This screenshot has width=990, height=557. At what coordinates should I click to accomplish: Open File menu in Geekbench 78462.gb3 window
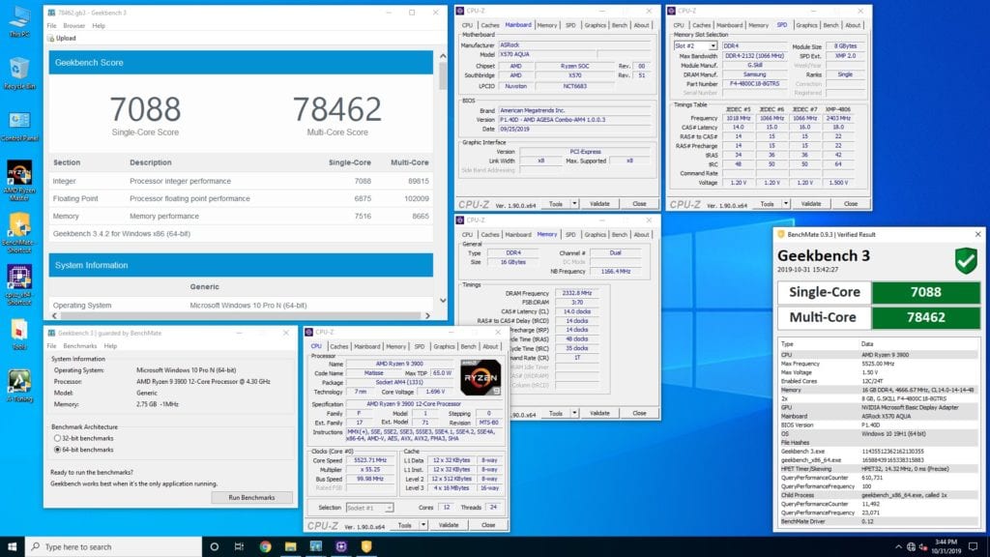click(52, 26)
